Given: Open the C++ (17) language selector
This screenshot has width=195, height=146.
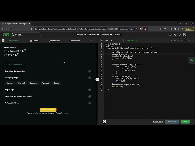Looking at the screenshot, I should tap(107, 40).
